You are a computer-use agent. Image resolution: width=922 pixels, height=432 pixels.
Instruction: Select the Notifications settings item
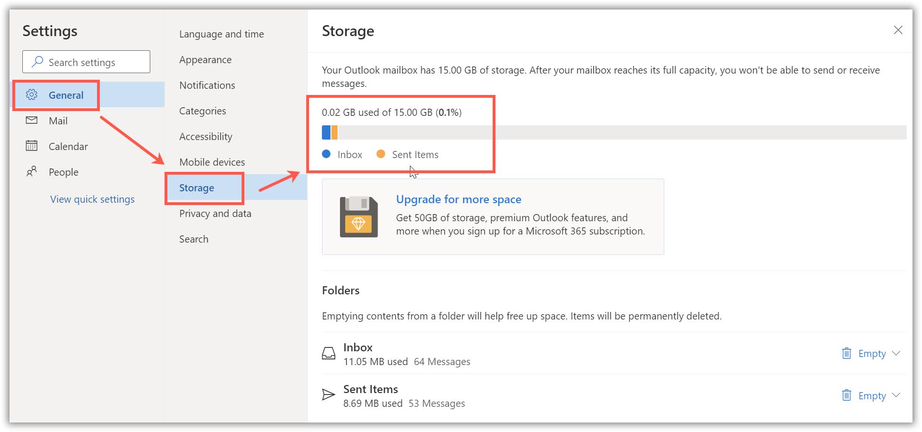207,85
